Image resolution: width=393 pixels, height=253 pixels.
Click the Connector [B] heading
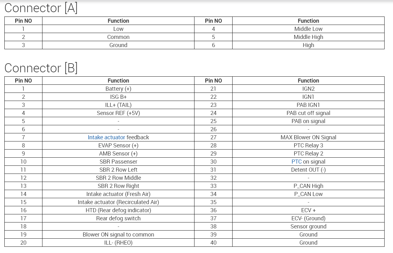41,68
